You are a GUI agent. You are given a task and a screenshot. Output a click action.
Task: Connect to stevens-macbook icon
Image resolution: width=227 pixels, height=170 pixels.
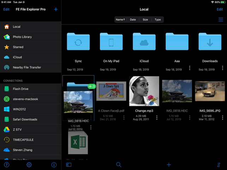[7, 99]
